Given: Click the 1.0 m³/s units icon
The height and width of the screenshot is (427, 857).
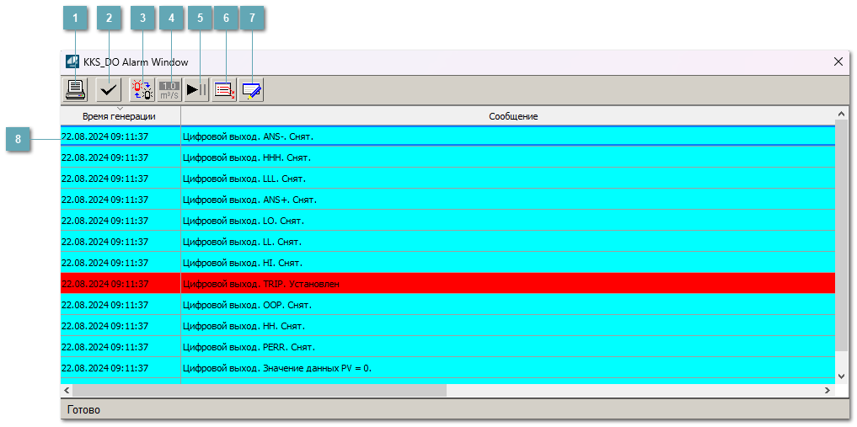Looking at the screenshot, I should click(169, 89).
